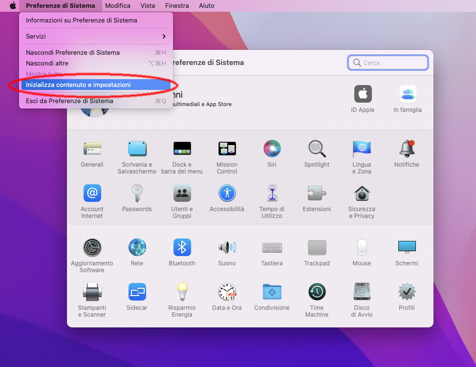Open the Rete network preferences
The height and width of the screenshot is (367, 476).
pyautogui.click(x=137, y=247)
